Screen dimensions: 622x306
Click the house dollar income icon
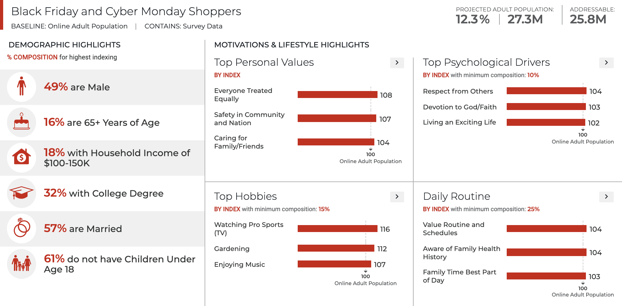pos(22,157)
